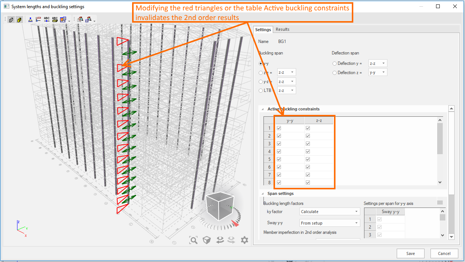Viewport: 465px width, 262px height.
Task: Uncheck z-z constraint in row 7
Action: coord(308,175)
